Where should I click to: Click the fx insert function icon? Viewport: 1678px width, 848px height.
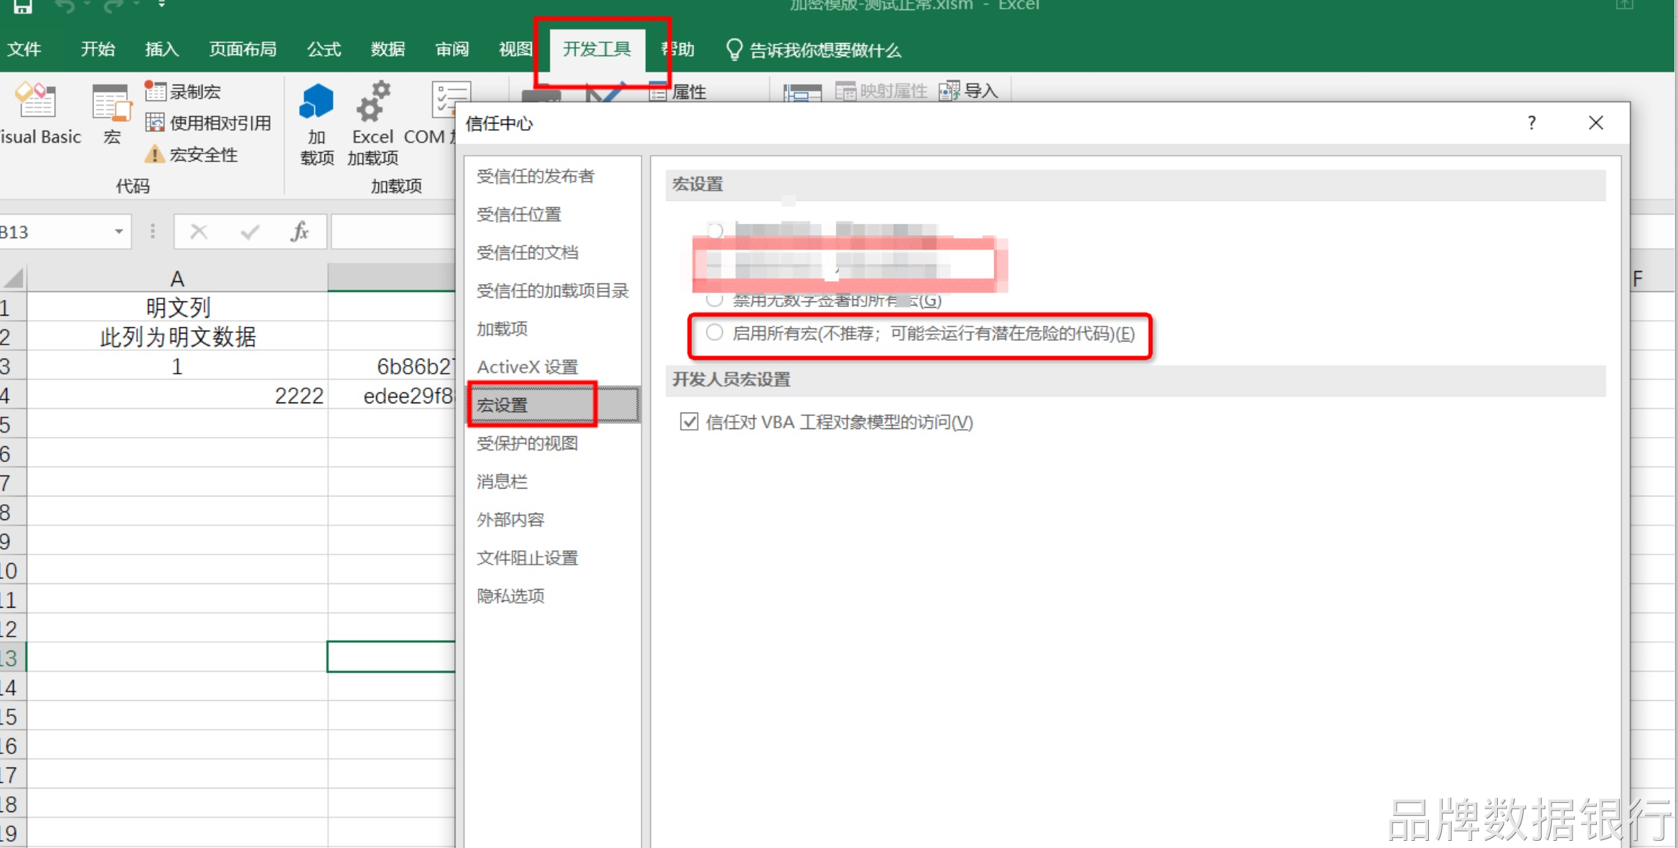[x=299, y=232]
